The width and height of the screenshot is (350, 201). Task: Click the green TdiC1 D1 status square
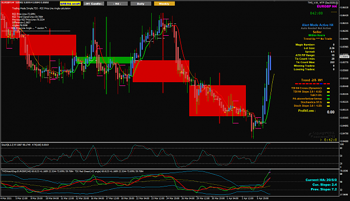click(x=328, y=95)
